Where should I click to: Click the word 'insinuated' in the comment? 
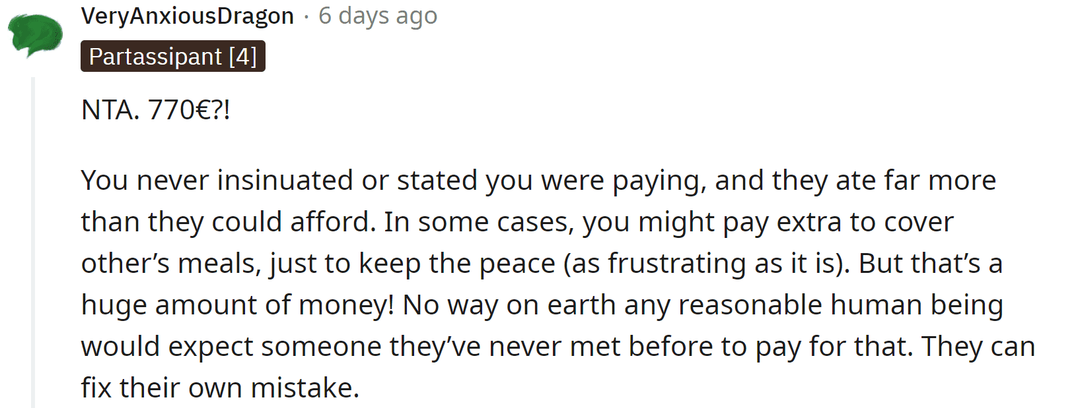285,181
